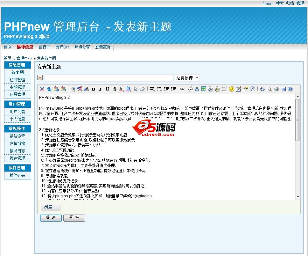This screenshot has width=308, height=256.
Task: Click the Insert Link chain icon
Action: coord(183,89)
